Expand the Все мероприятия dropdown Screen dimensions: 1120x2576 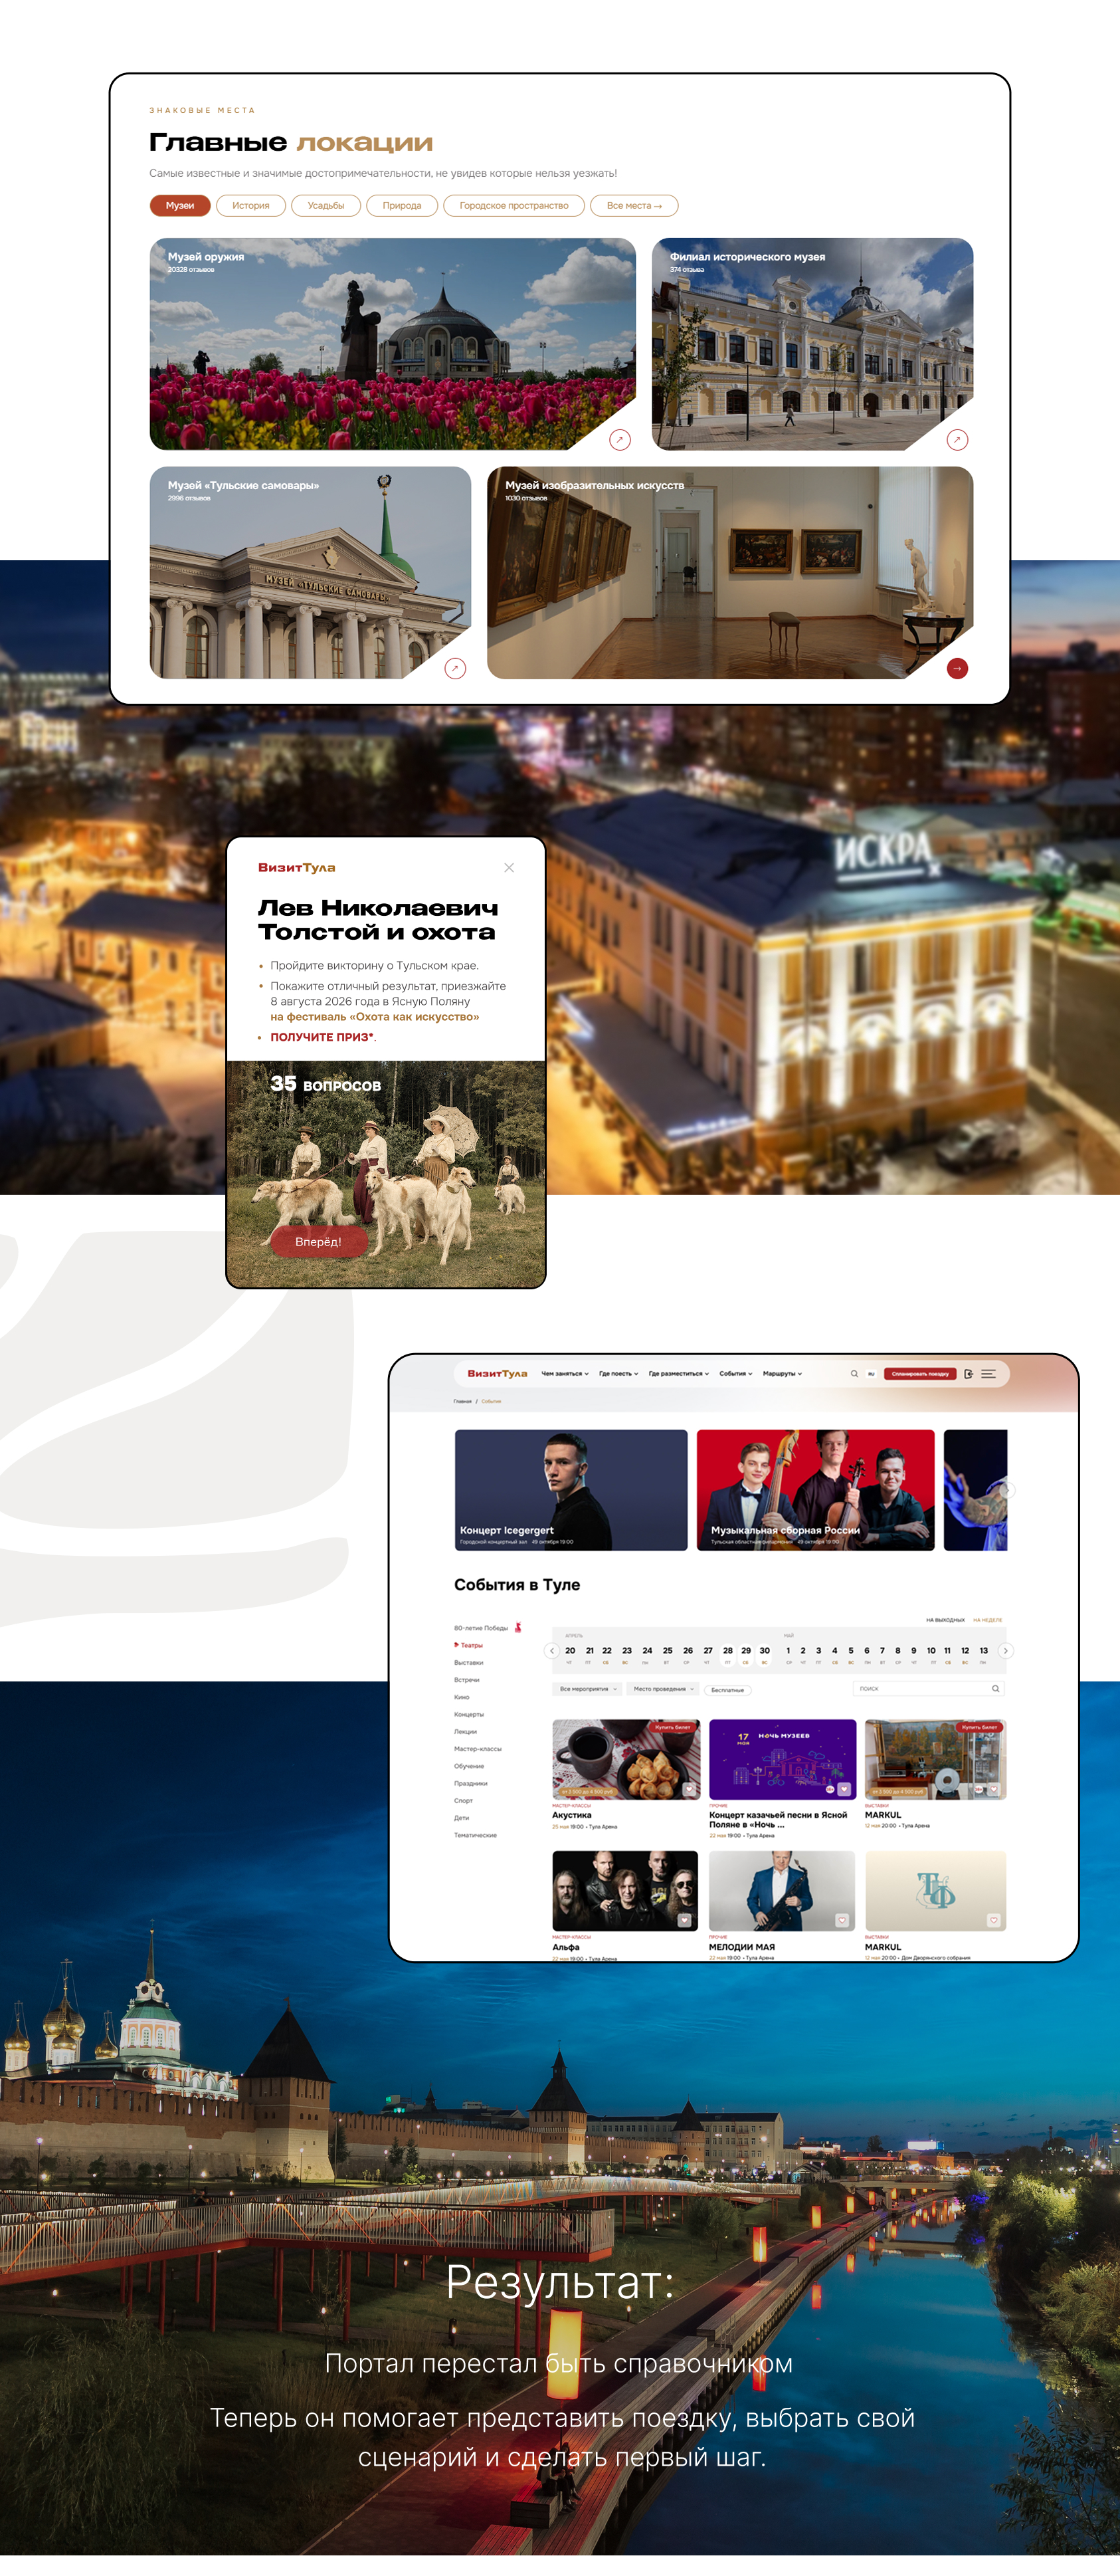(587, 1689)
